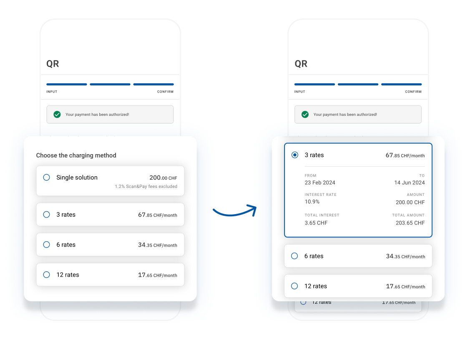
Task: Click the INPUT step label in left phone
Action: (x=52, y=92)
